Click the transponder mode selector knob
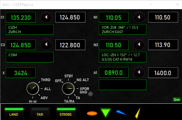The image size is (182, 120). coord(68,89)
